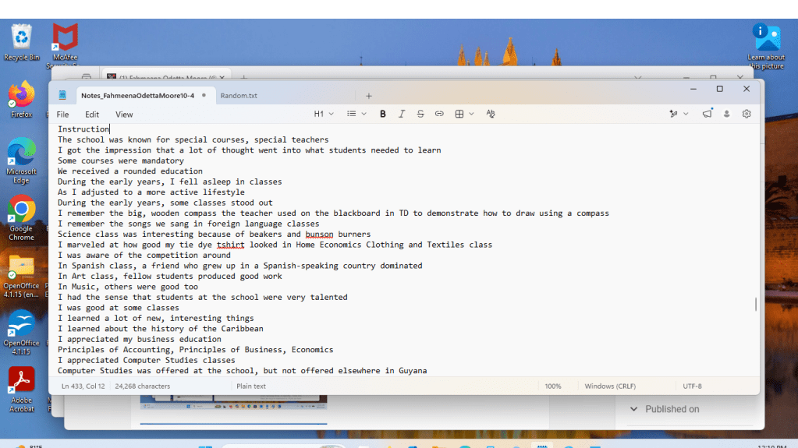Image resolution: width=798 pixels, height=448 pixels.
Task: Select the McAfee Security desktop shortcut
Action: 66,44
